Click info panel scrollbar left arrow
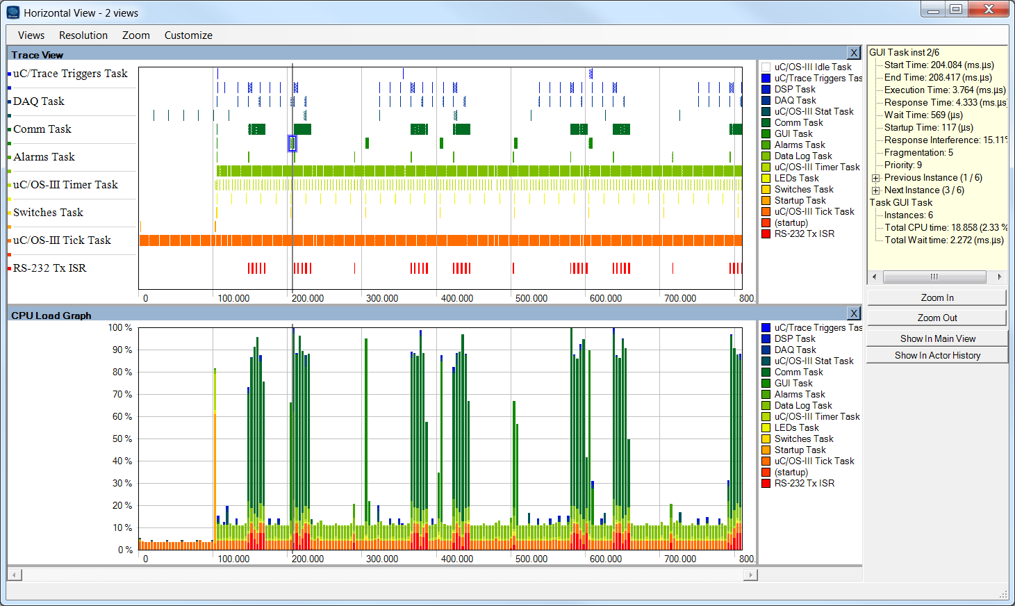 [874, 277]
